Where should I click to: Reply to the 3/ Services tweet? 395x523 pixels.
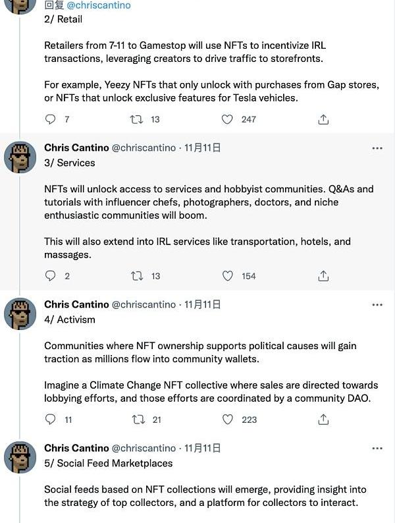click(50, 276)
